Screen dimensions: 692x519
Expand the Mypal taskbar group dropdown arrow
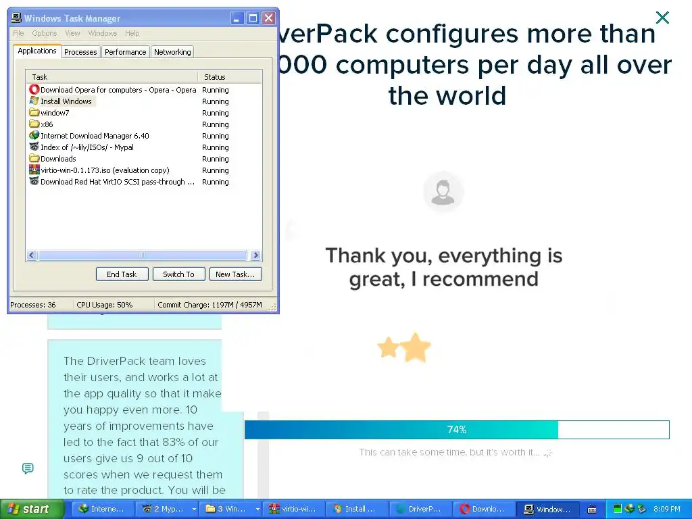pos(194,510)
